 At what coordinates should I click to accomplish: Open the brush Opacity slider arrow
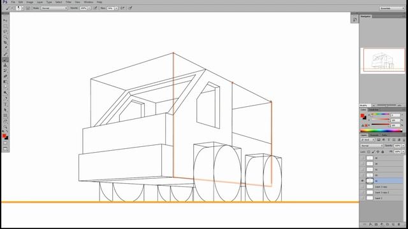click(x=89, y=8)
